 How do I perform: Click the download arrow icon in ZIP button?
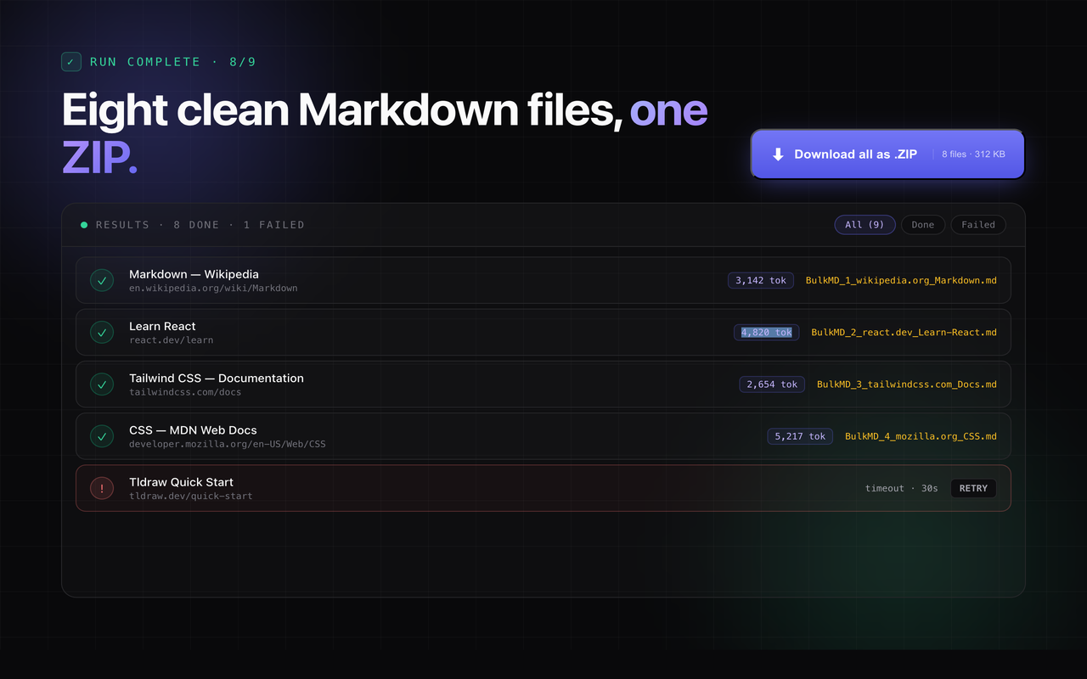click(778, 154)
